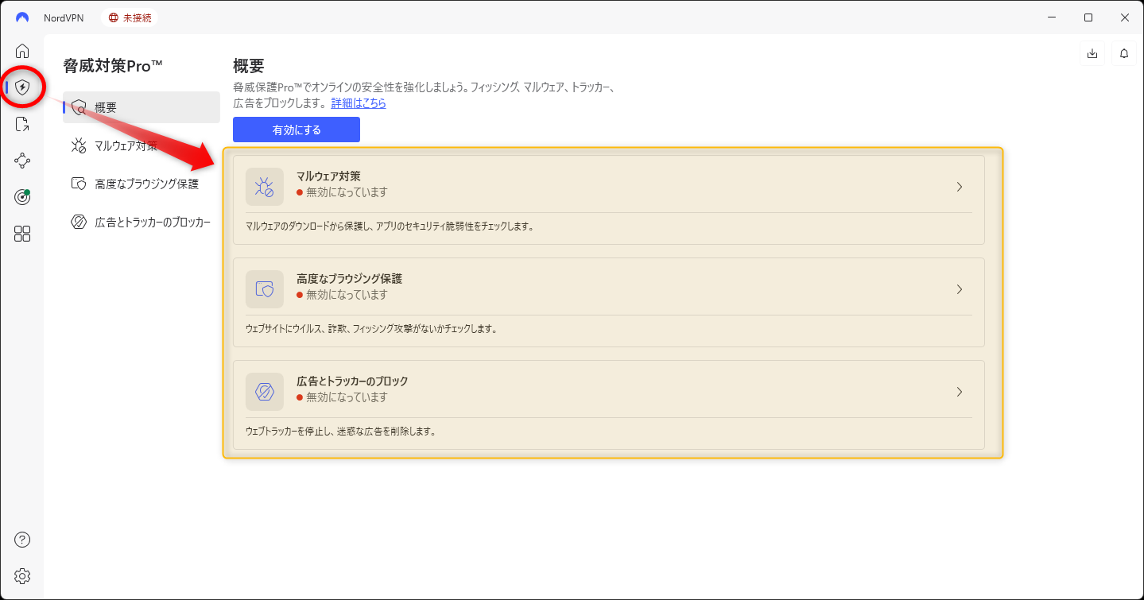The height and width of the screenshot is (600, 1144).
Task: Select the 概要 tab in side menu
Action: pyautogui.click(x=142, y=107)
